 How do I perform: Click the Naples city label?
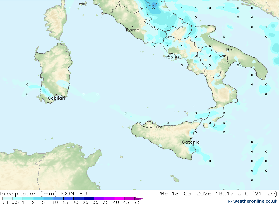click(172, 57)
